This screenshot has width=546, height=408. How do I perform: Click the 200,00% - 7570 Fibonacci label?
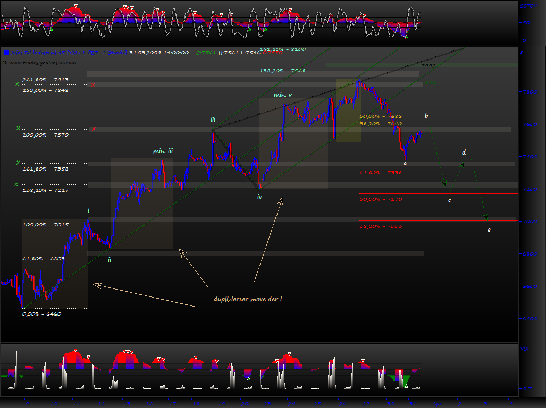pos(45,135)
